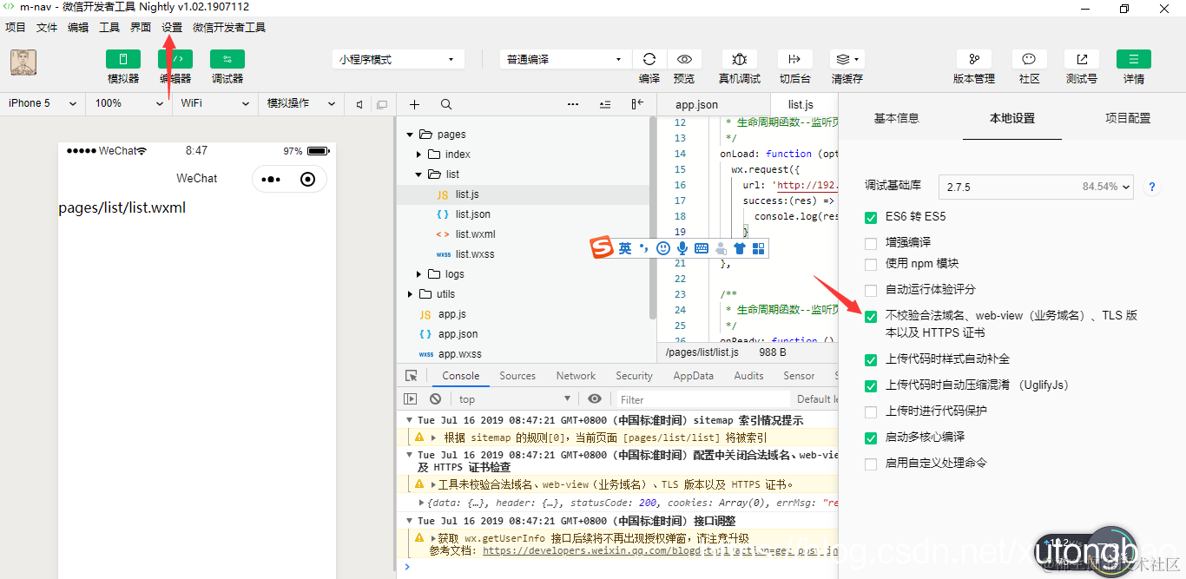Image resolution: width=1186 pixels, height=579 pixels.
Task: Click the switch to background icon
Action: (794, 59)
